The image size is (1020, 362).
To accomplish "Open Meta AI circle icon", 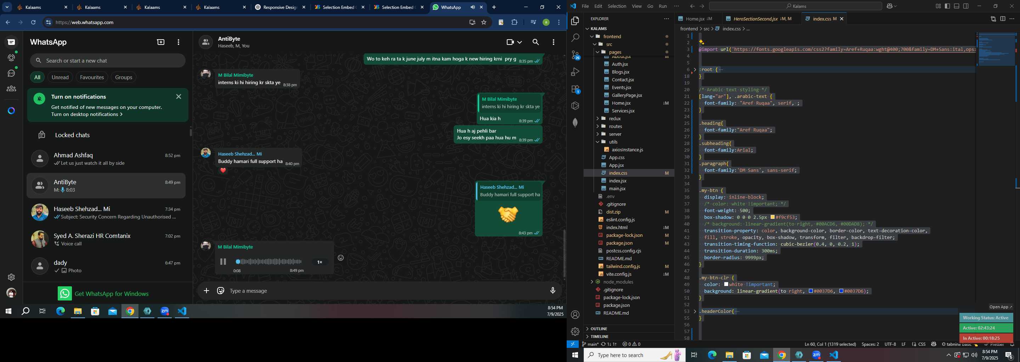I will point(11,111).
